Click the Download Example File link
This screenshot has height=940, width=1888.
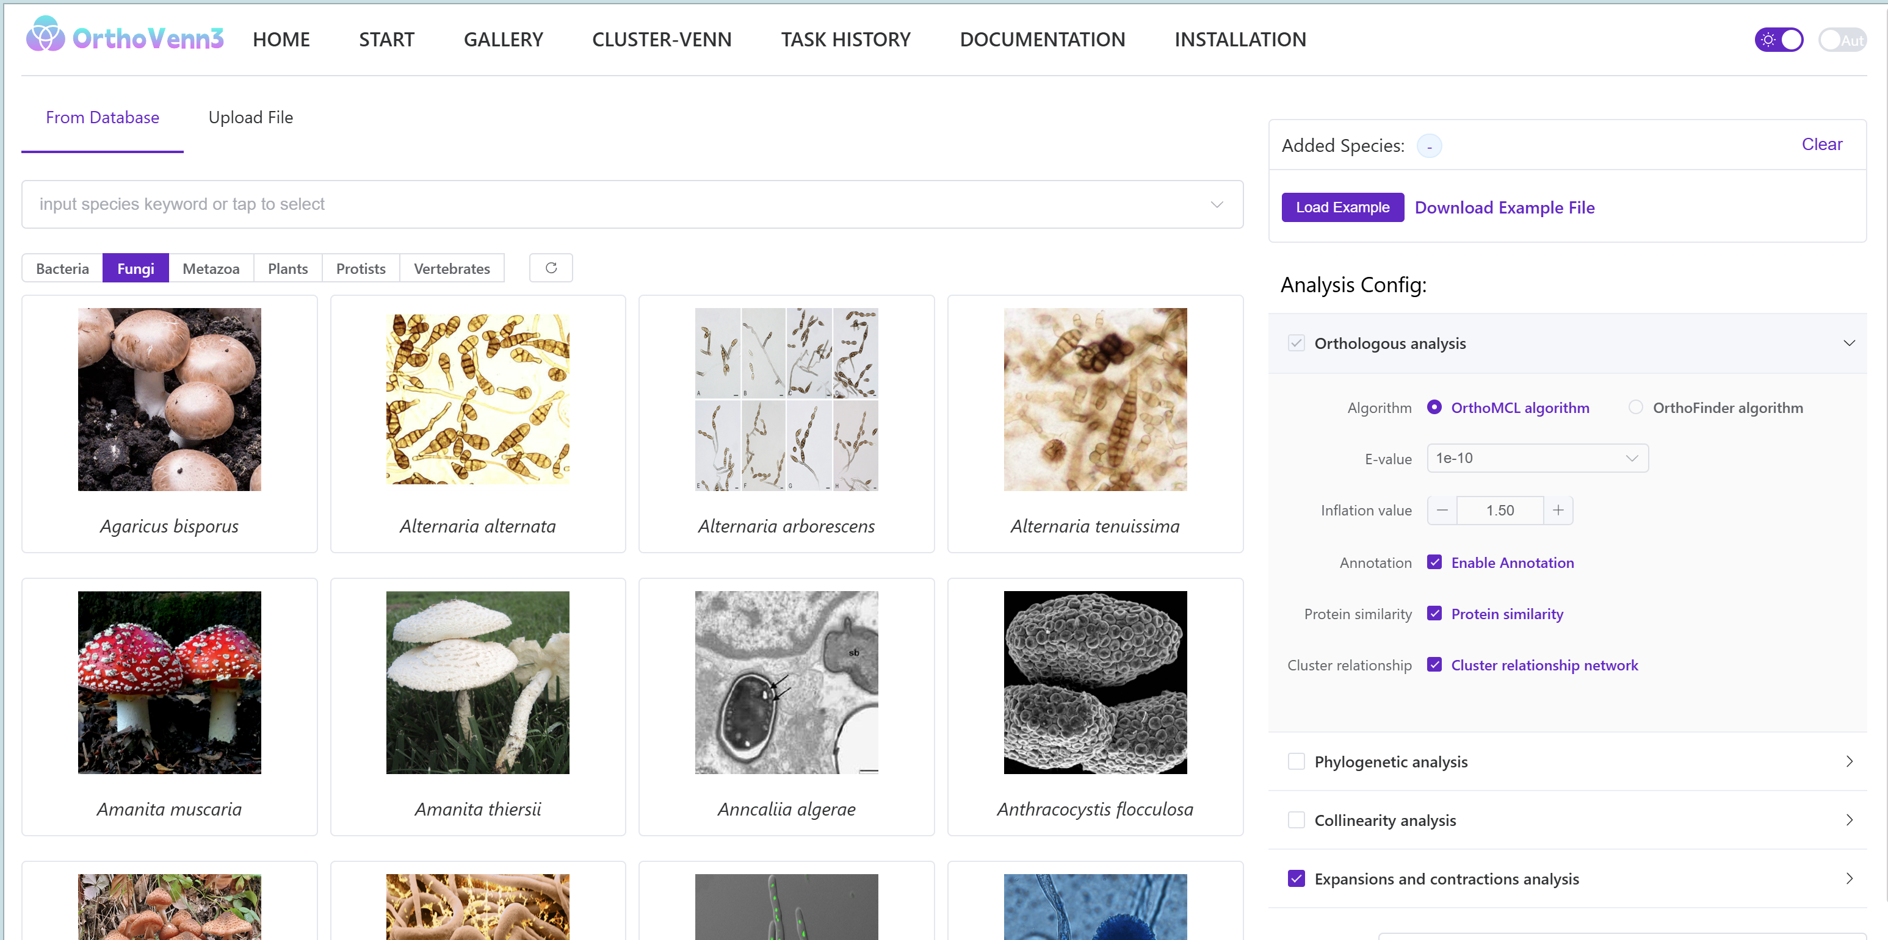coord(1504,207)
